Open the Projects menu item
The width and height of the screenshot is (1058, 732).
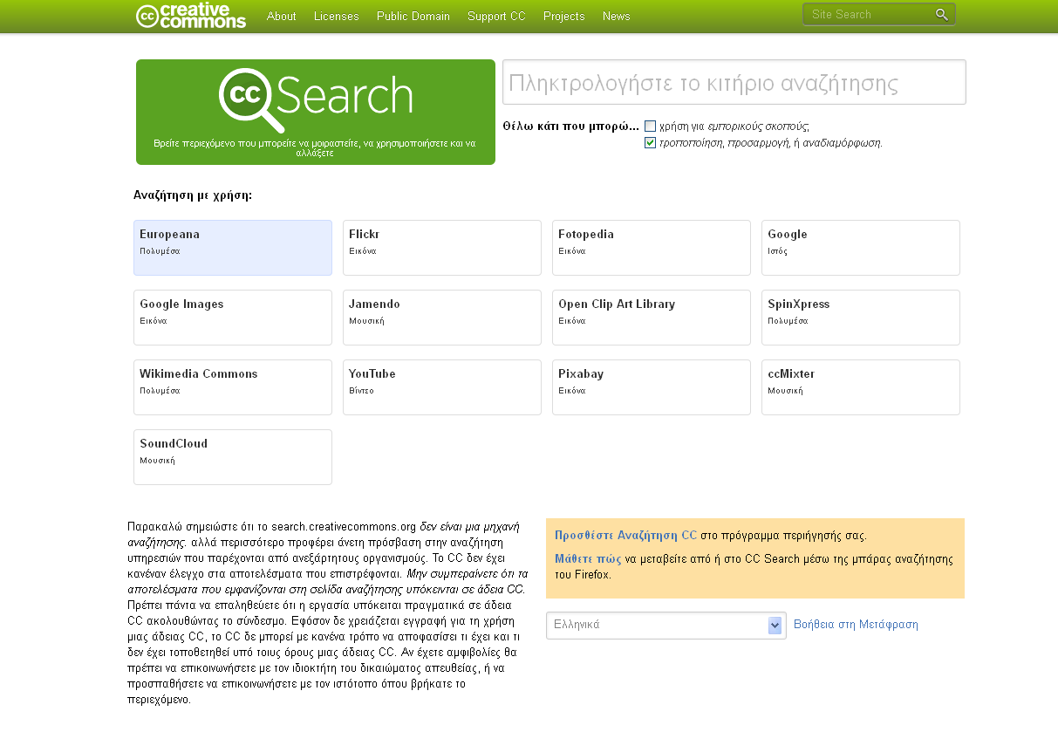point(563,17)
